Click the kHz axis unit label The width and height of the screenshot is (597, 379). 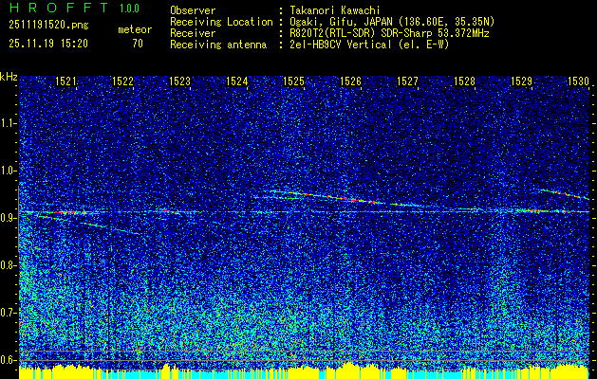[x=9, y=77]
